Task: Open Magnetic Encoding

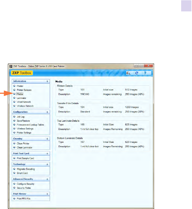Action: 26,169
